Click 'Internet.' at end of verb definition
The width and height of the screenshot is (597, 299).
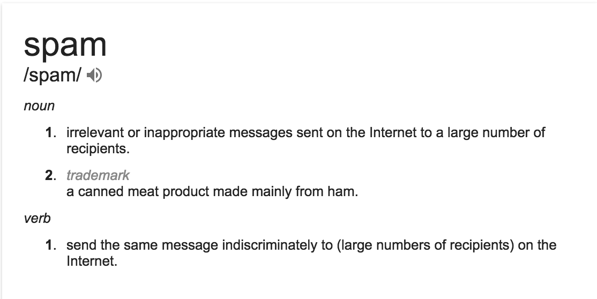tap(92, 261)
